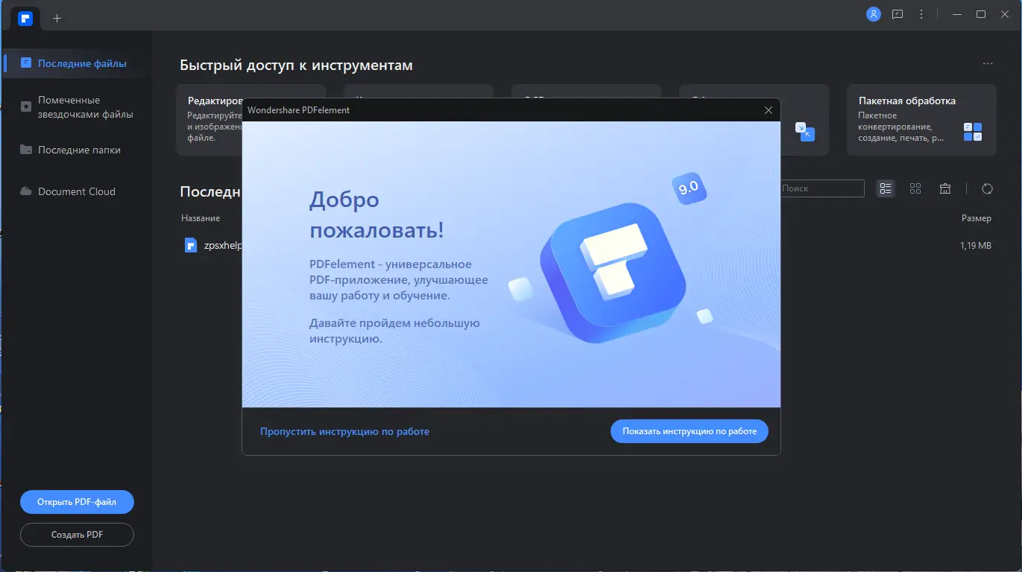Click inside the Поиск search field

click(820, 188)
